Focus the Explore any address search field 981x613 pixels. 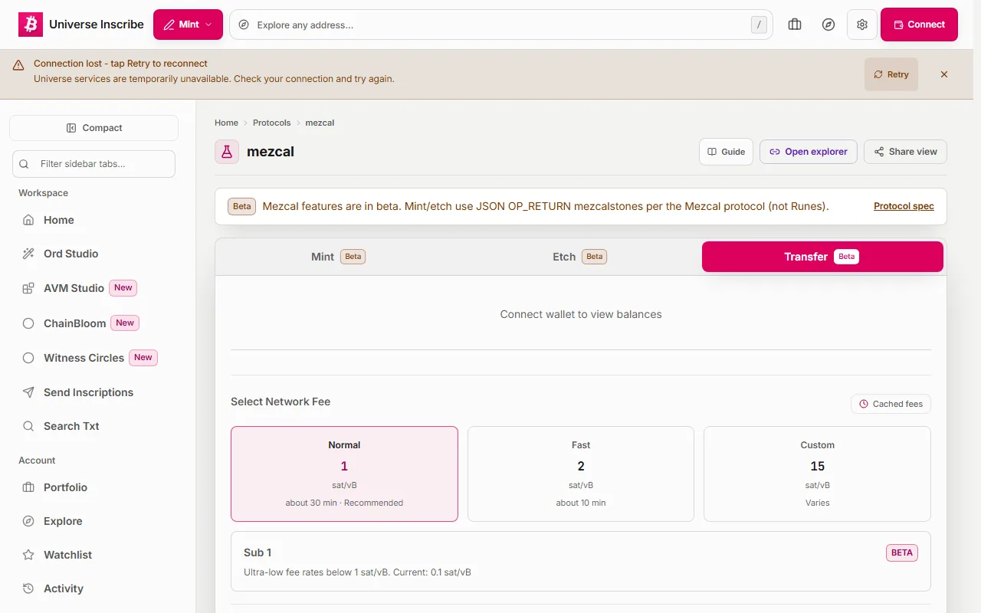(x=501, y=25)
